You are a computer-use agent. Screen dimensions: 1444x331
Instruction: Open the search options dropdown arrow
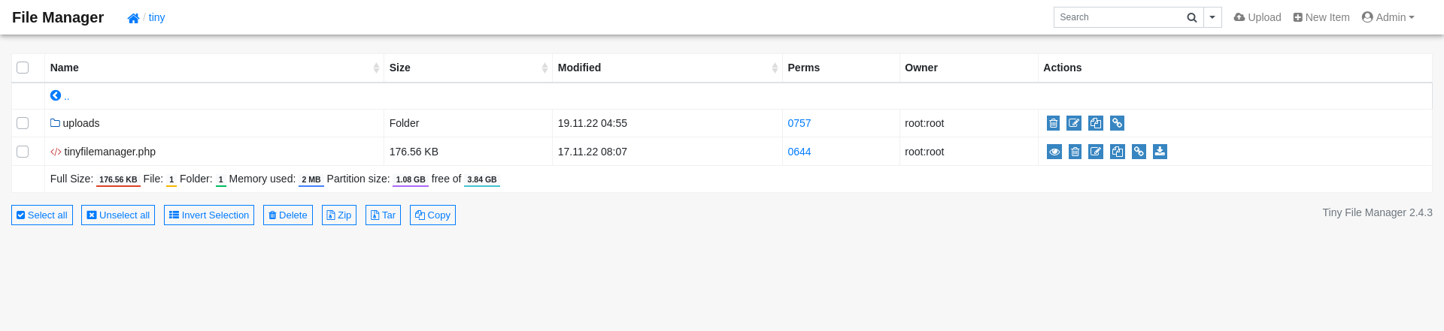1212,17
